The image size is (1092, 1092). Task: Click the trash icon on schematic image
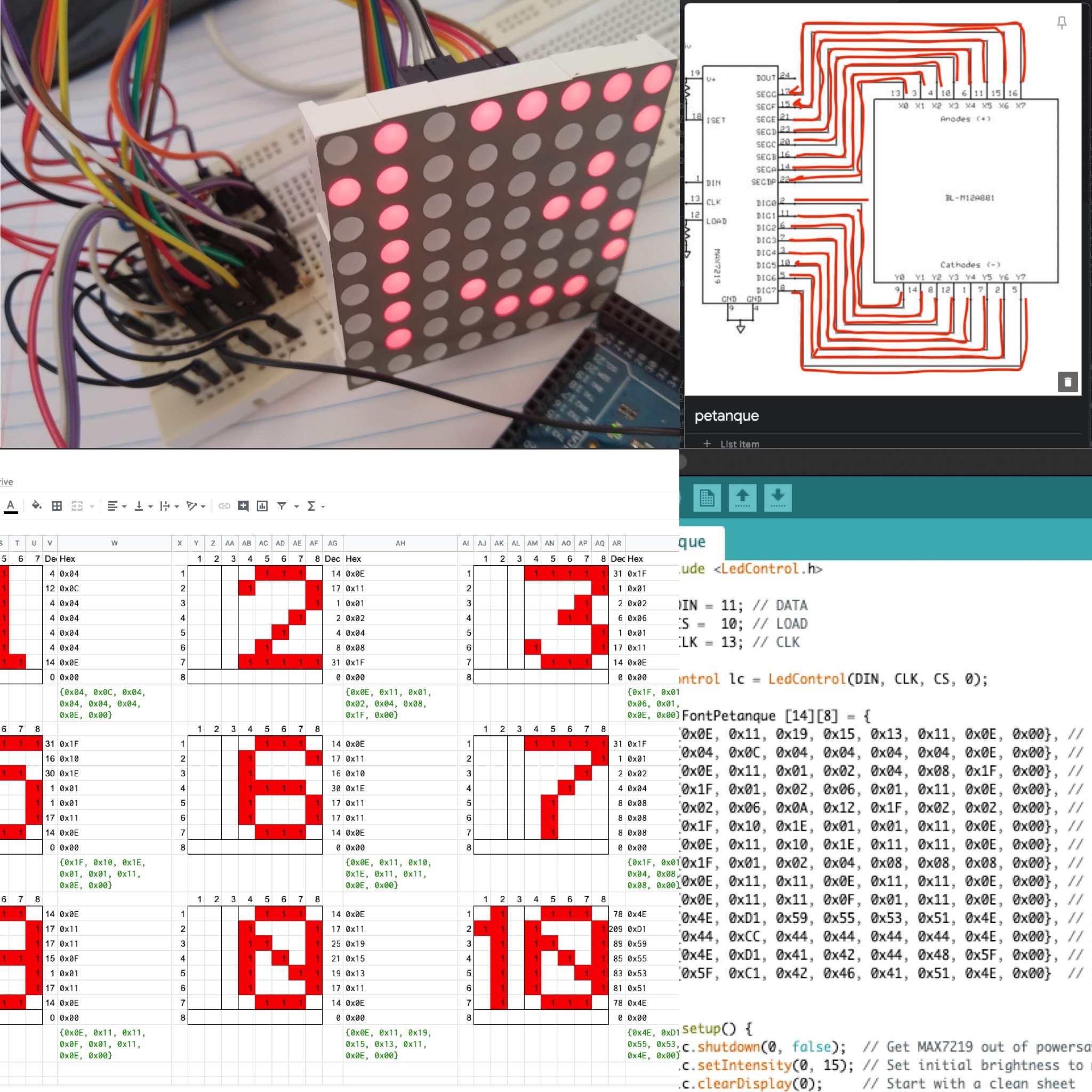coord(1067,382)
